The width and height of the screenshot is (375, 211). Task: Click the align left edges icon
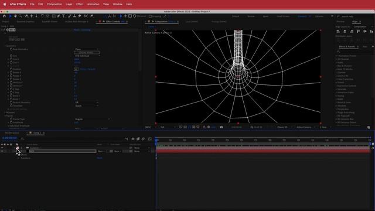[338, 31]
